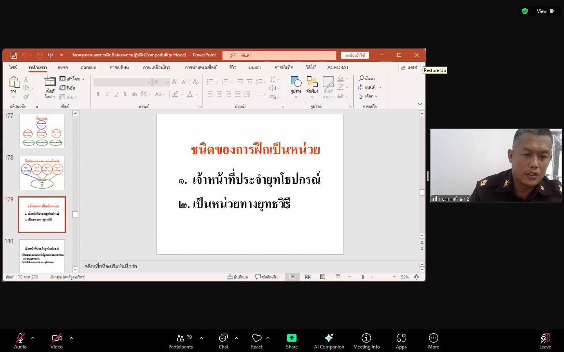Expand the Participants options chevron
564x352 pixels.
point(201,338)
